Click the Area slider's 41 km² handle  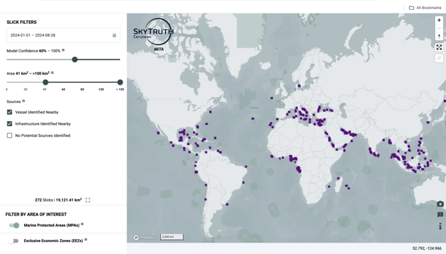[x=45, y=82]
